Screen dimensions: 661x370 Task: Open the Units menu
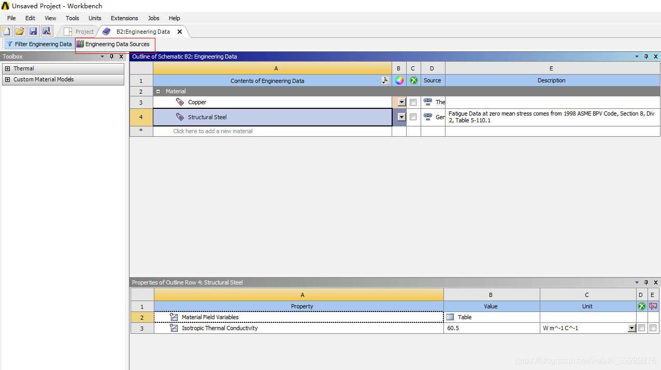[95, 18]
